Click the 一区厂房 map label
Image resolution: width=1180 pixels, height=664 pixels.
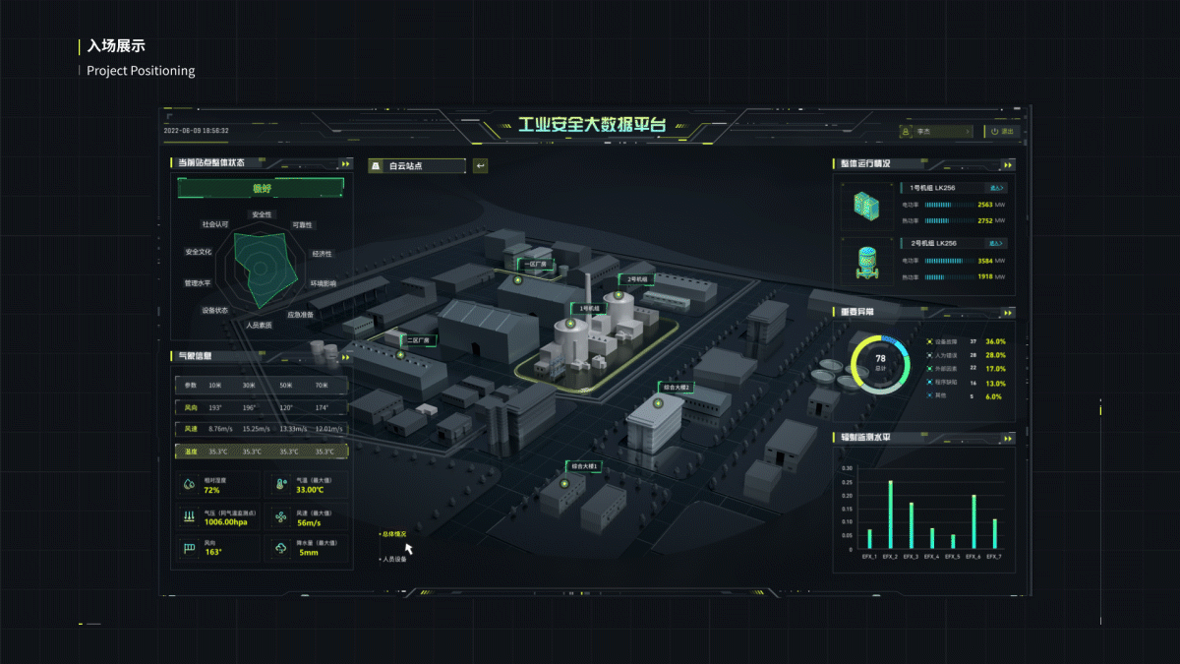pos(536,265)
